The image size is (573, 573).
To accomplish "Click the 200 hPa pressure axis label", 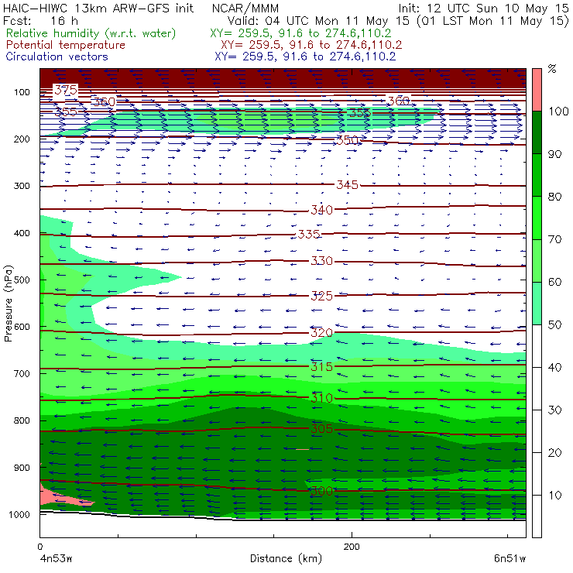I will 22,139.
